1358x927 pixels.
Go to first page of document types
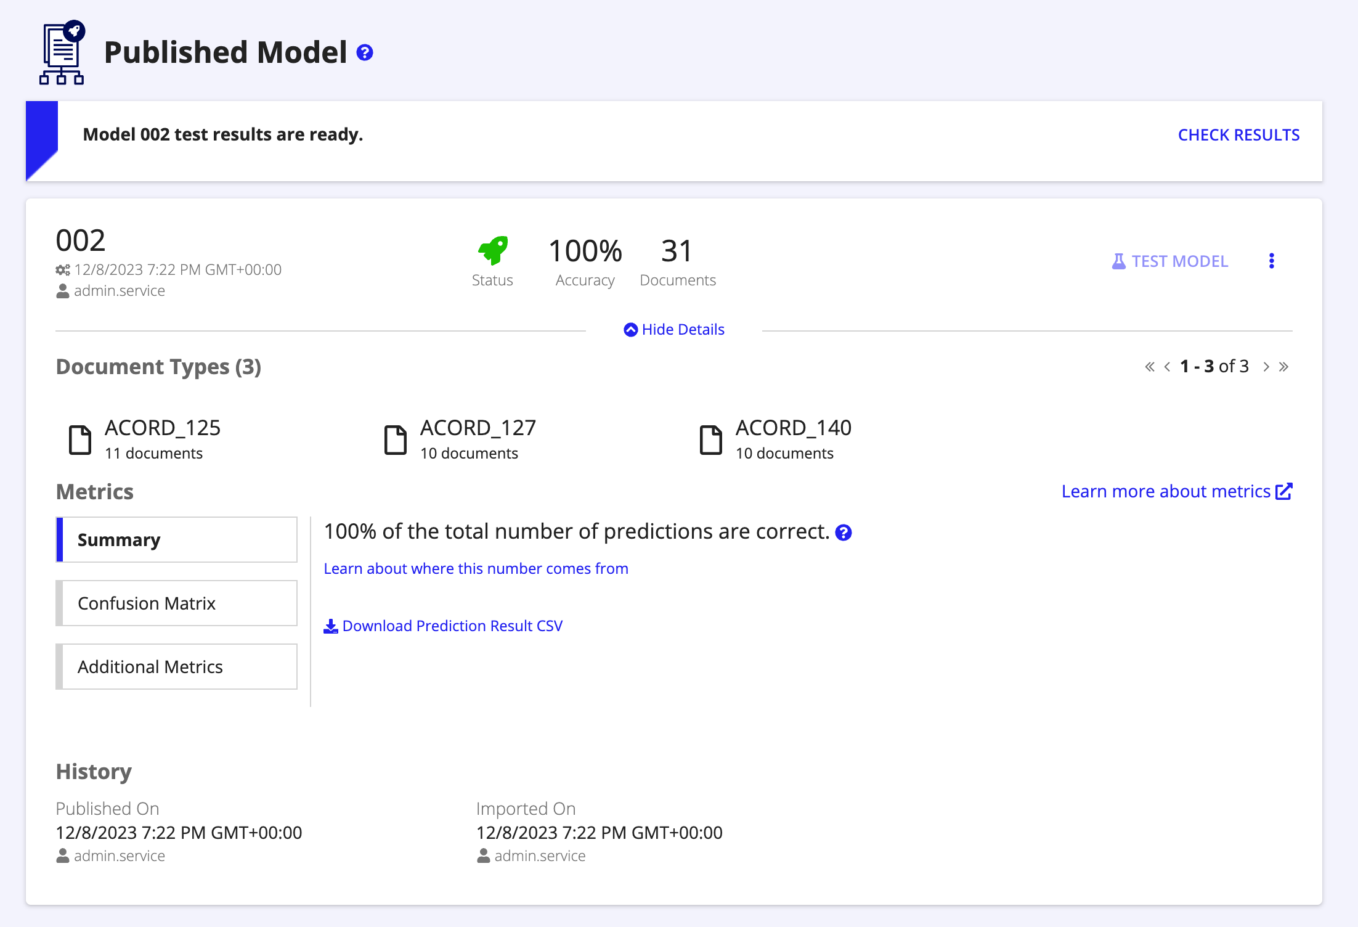coord(1150,367)
